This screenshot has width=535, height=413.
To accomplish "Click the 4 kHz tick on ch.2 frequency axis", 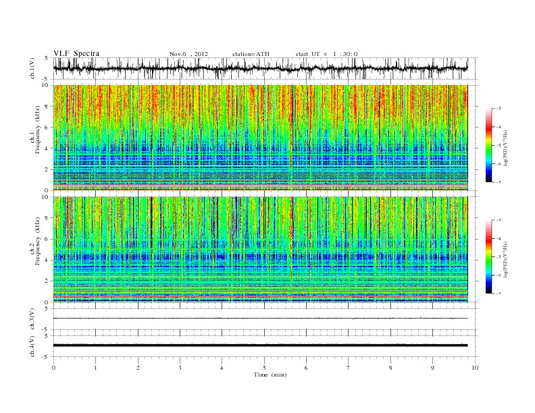I will [x=47, y=260].
